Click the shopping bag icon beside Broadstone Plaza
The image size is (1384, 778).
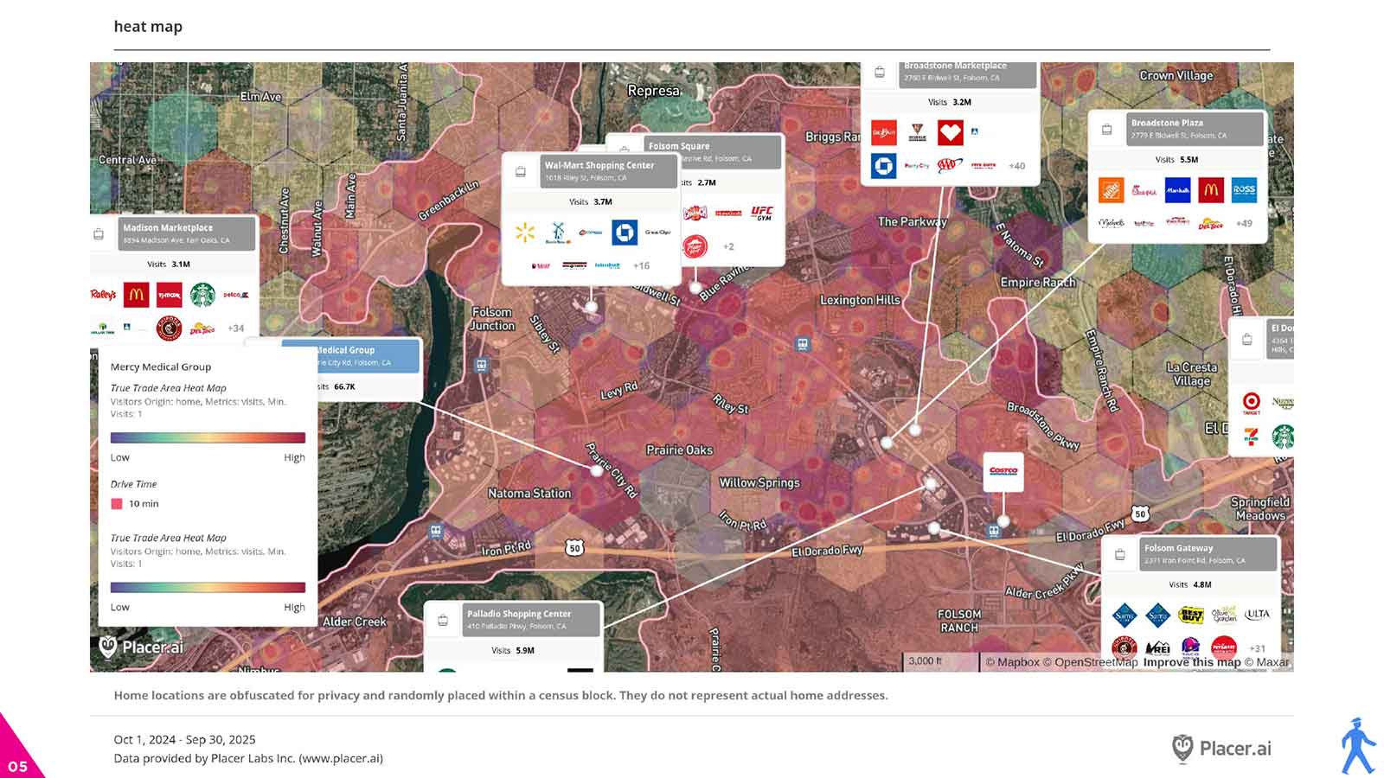(x=1106, y=130)
